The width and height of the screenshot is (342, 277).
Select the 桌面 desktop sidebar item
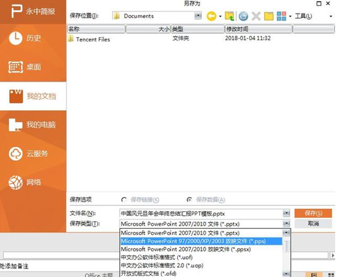point(33,67)
